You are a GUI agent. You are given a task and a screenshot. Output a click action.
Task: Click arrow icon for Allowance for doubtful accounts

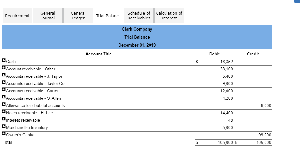4,104
